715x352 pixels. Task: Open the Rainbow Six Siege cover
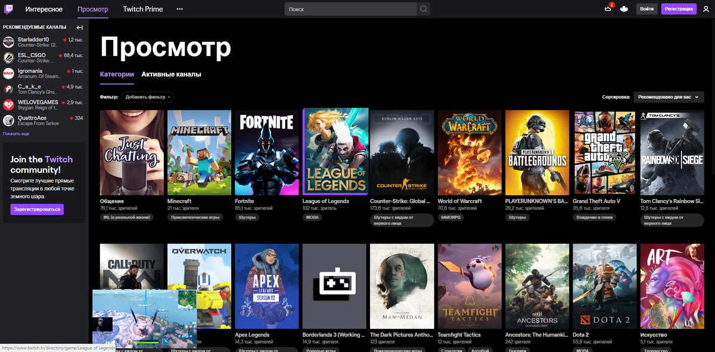click(672, 152)
